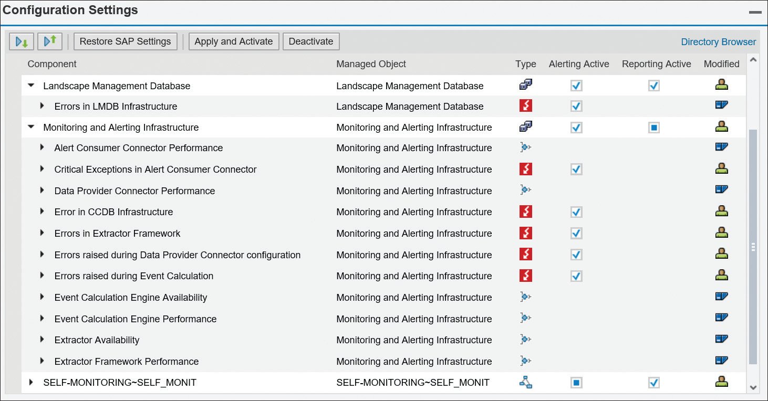Click the Apply and Activate button
The height and width of the screenshot is (401, 768).
[x=233, y=41]
